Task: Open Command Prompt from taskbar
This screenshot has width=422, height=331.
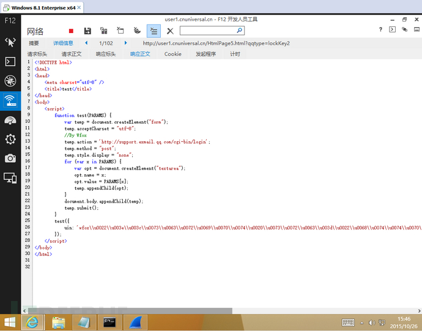Action: coord(109,322)
